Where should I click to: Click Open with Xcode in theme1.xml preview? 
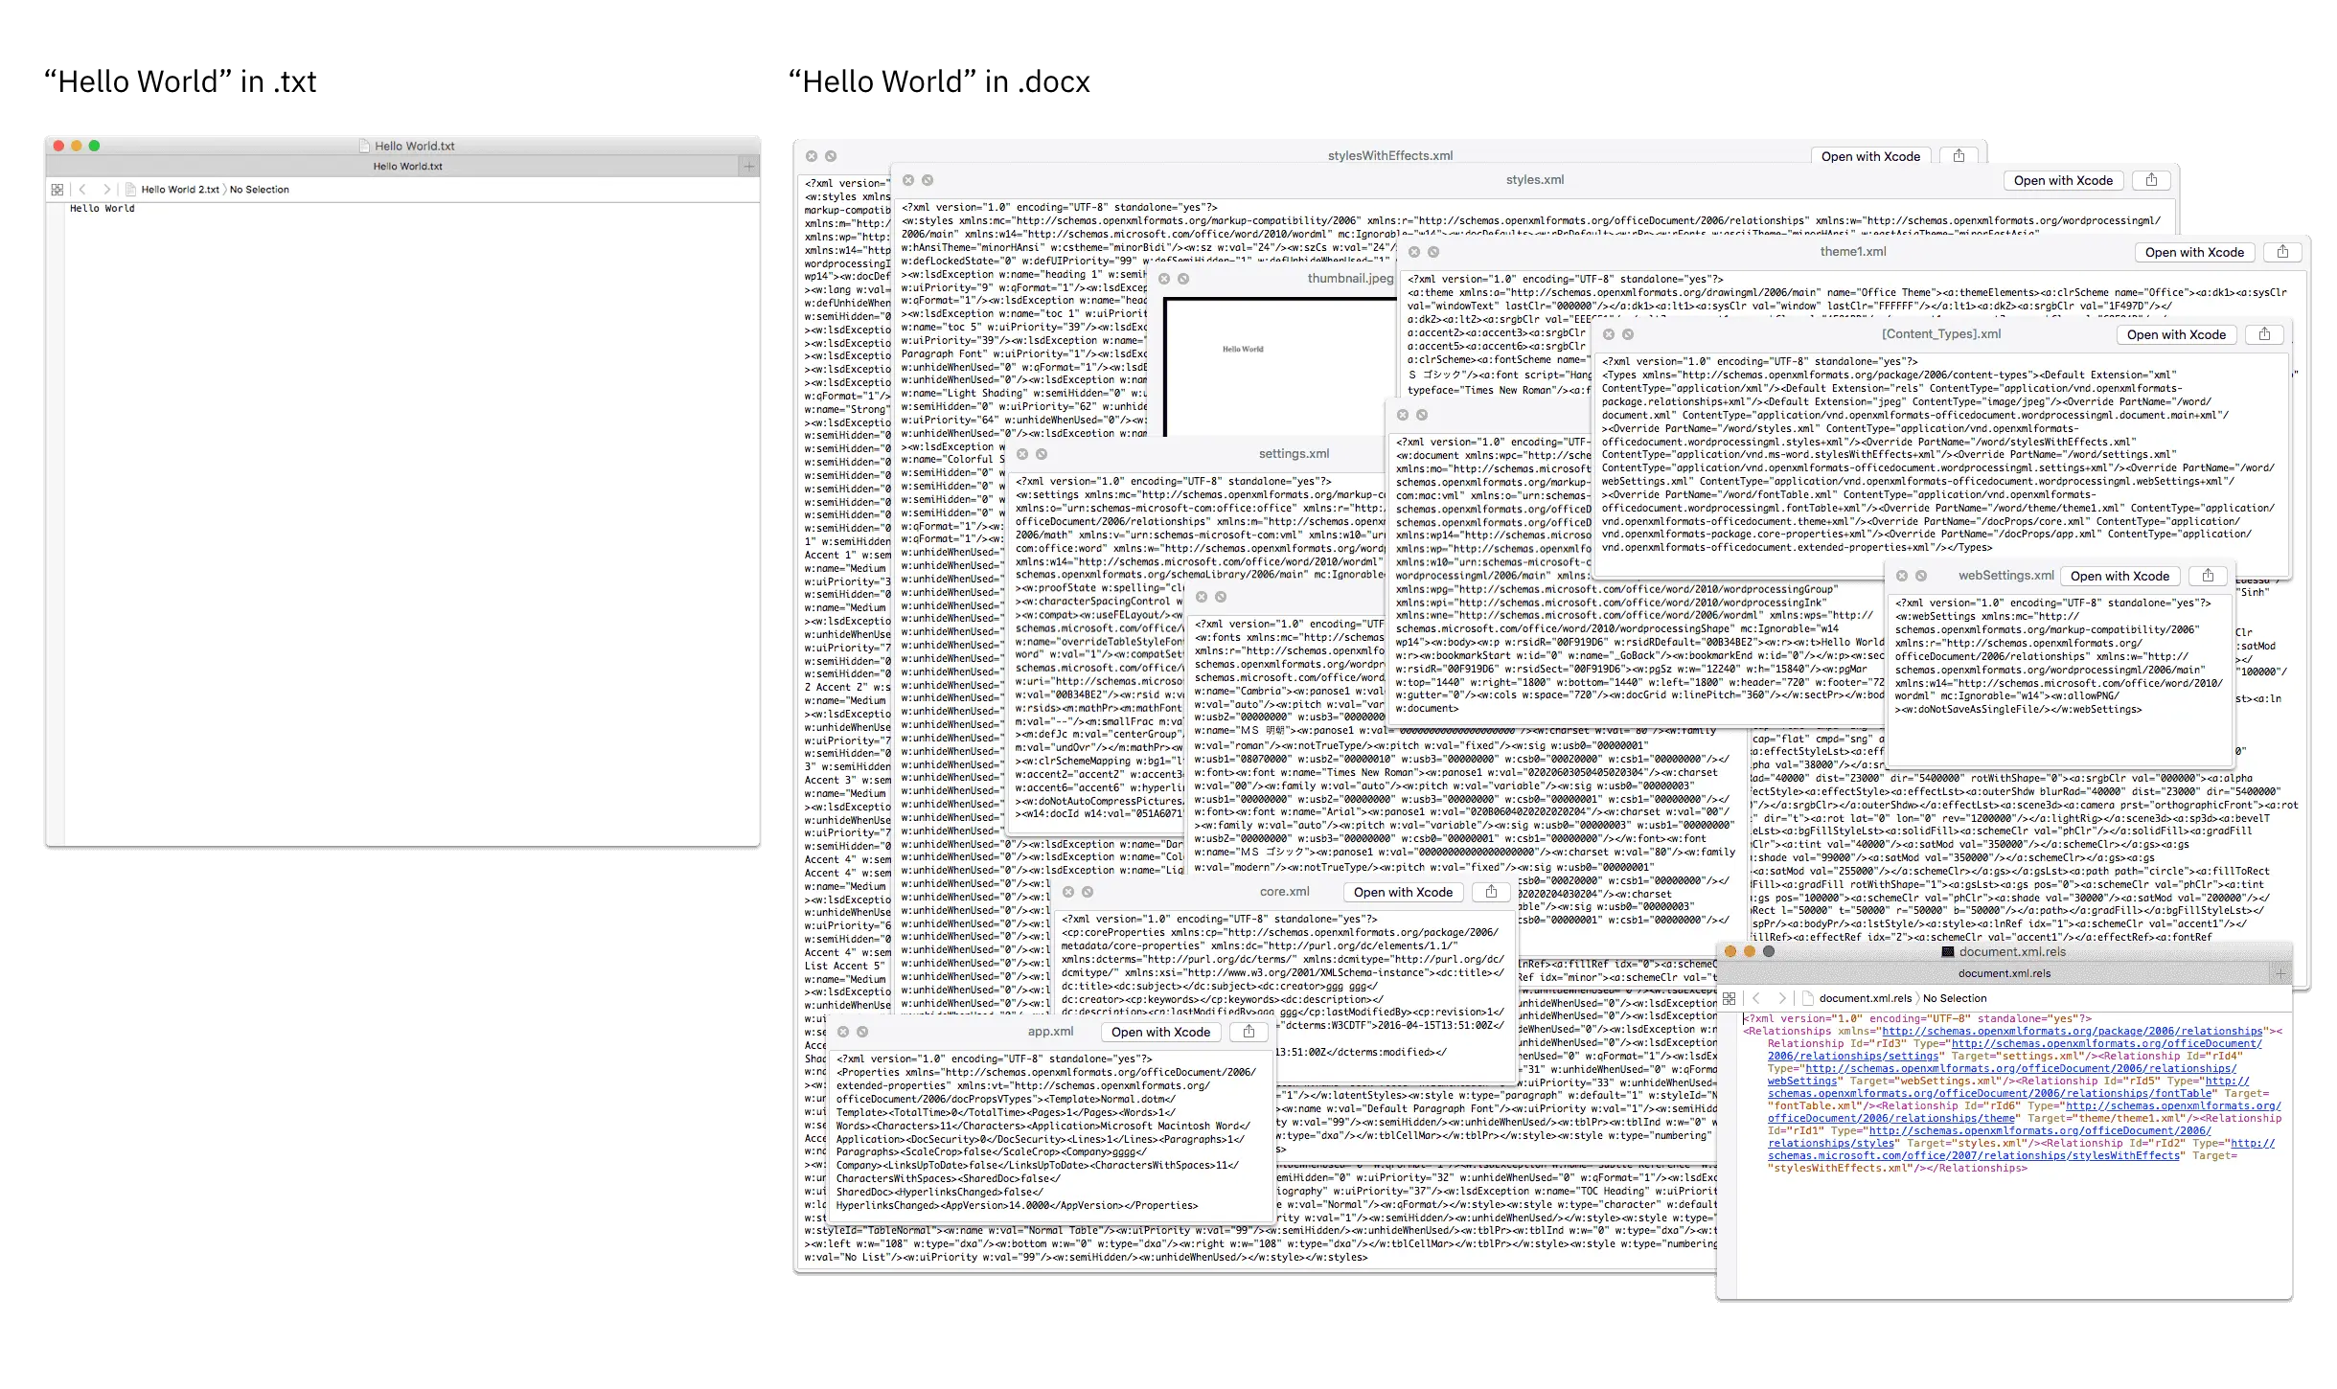pos(2193,252)
